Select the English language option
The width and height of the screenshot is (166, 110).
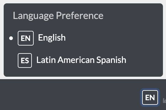37,38
